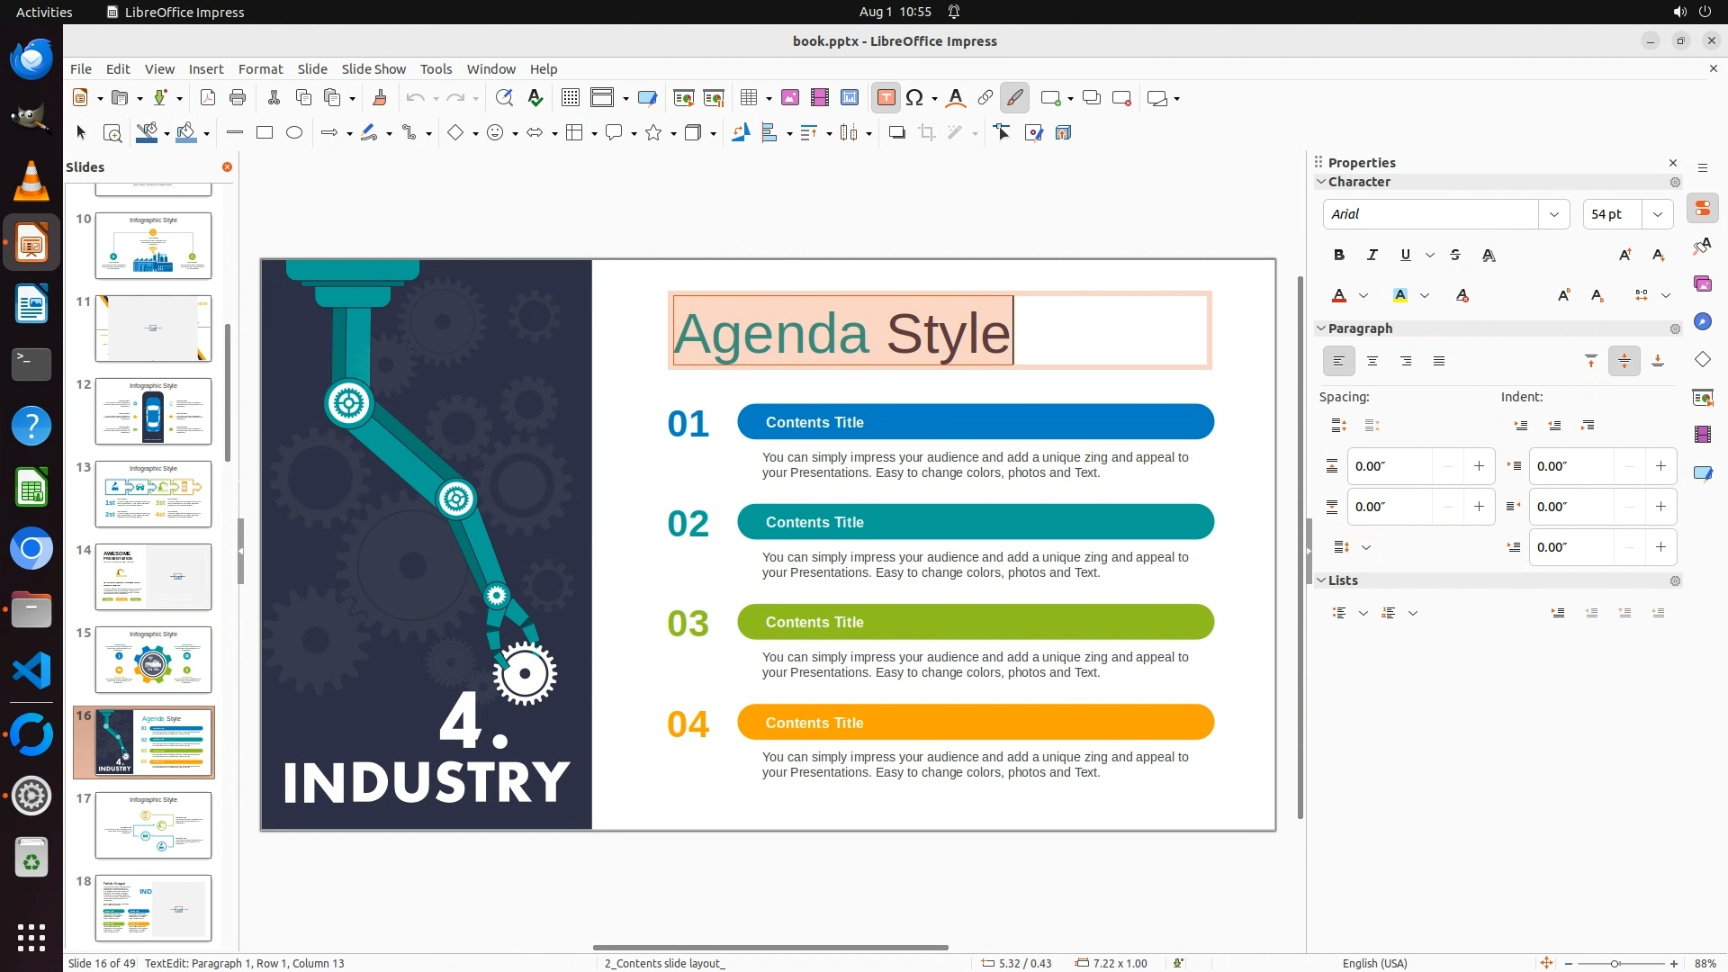Click the Shadow toggle toolbar icon
The width and height of the screenshot is (1728, 972).
click(896, 133)
